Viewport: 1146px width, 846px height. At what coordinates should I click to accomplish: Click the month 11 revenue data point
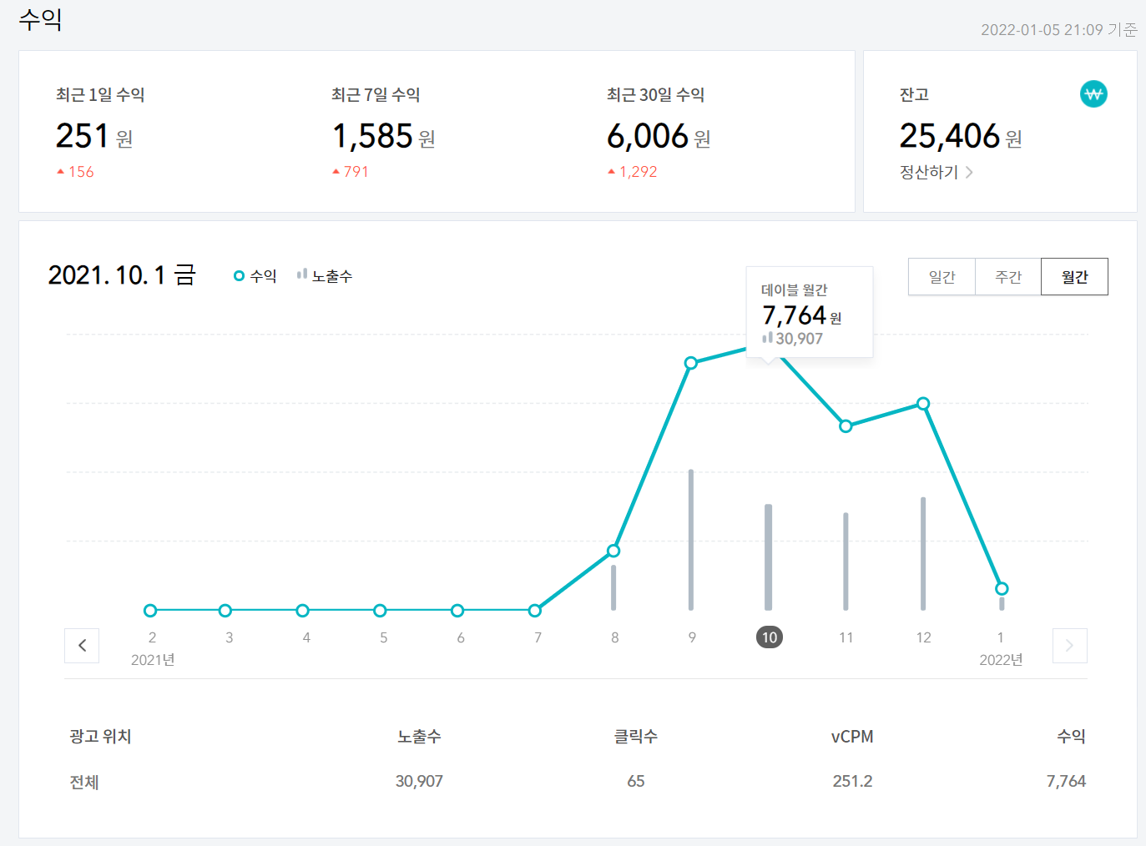(x=846, y=426)
